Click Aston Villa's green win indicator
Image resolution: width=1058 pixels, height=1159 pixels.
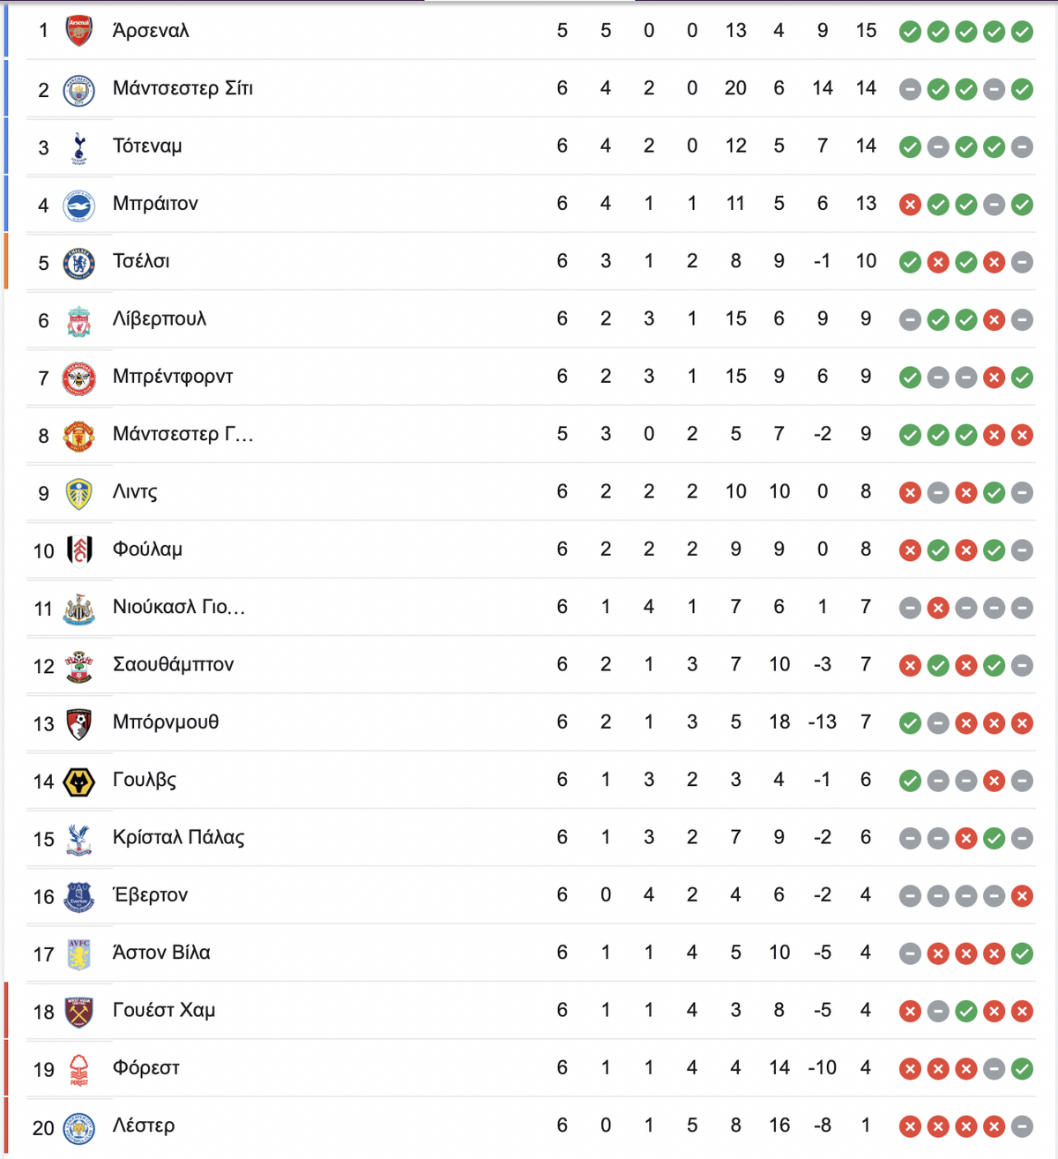tap(1022, 953)
